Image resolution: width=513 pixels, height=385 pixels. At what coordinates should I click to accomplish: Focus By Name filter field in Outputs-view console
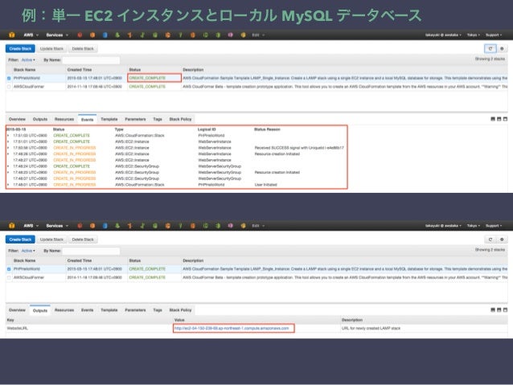tap(91, 251)
